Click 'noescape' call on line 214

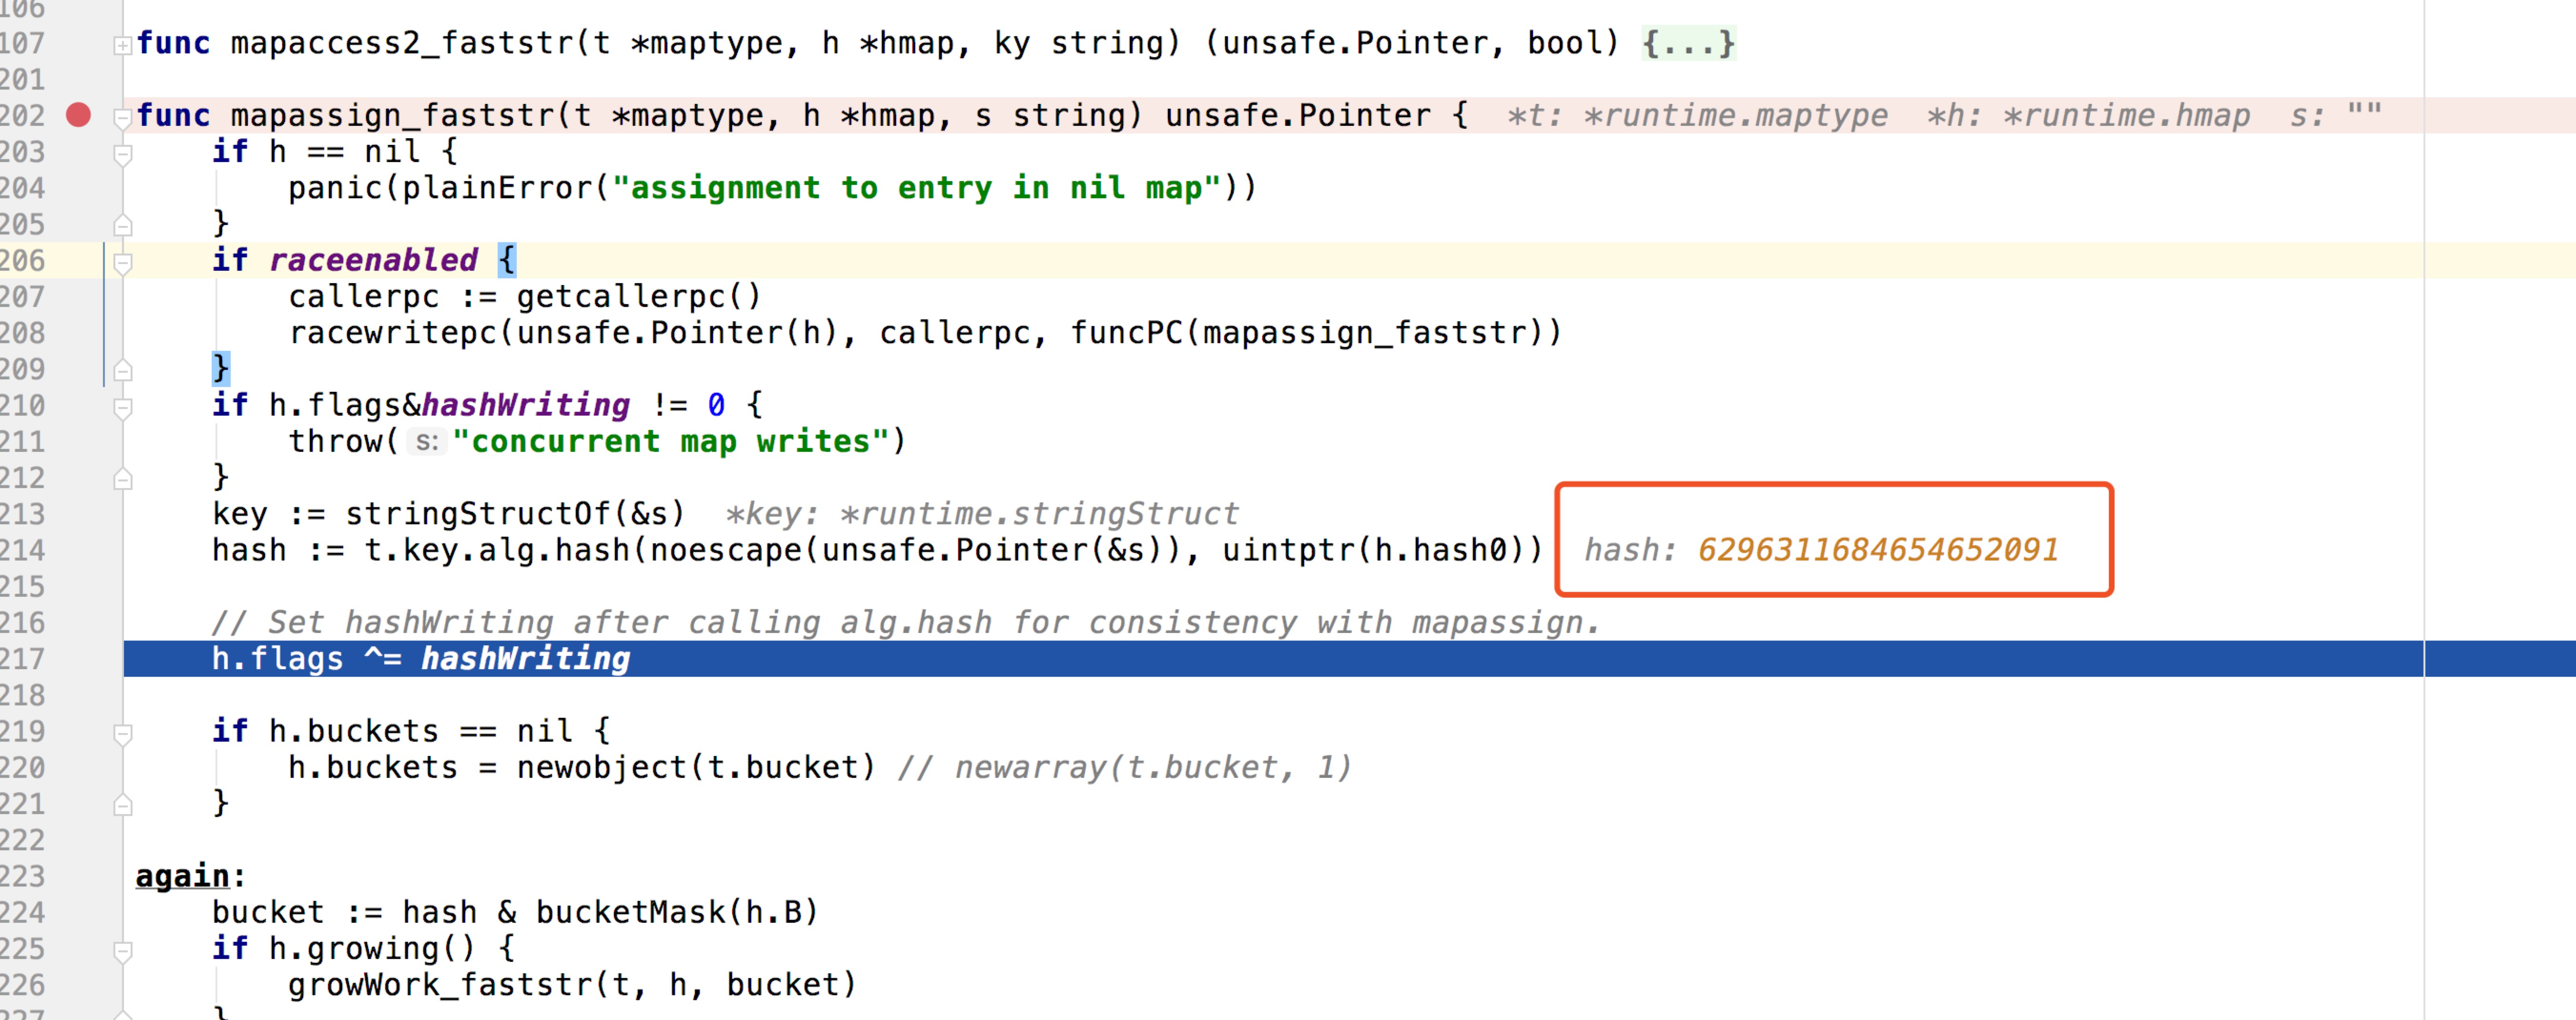pyautogui.click(x=726, y=550)
